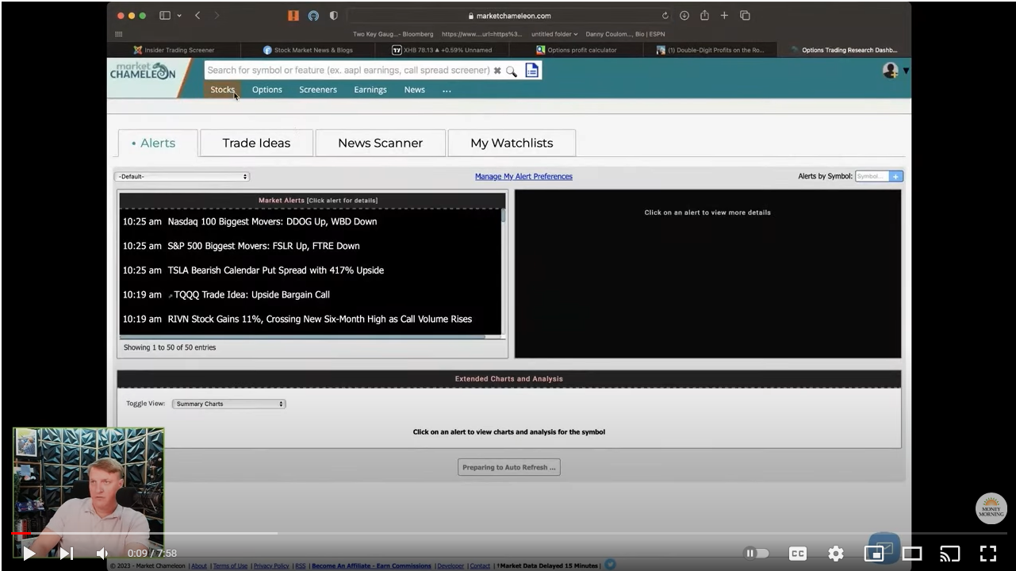This screenshot has height=571, width=1016.
Task: Click the Market Chameleon logo
Action: [143, 72]
